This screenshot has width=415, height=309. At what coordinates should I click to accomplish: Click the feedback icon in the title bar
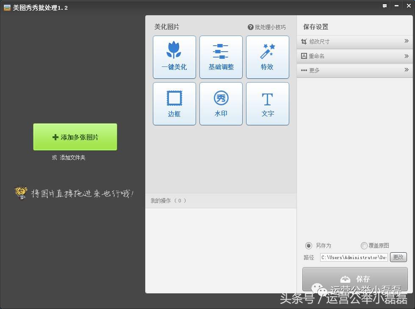click(385, 6)
